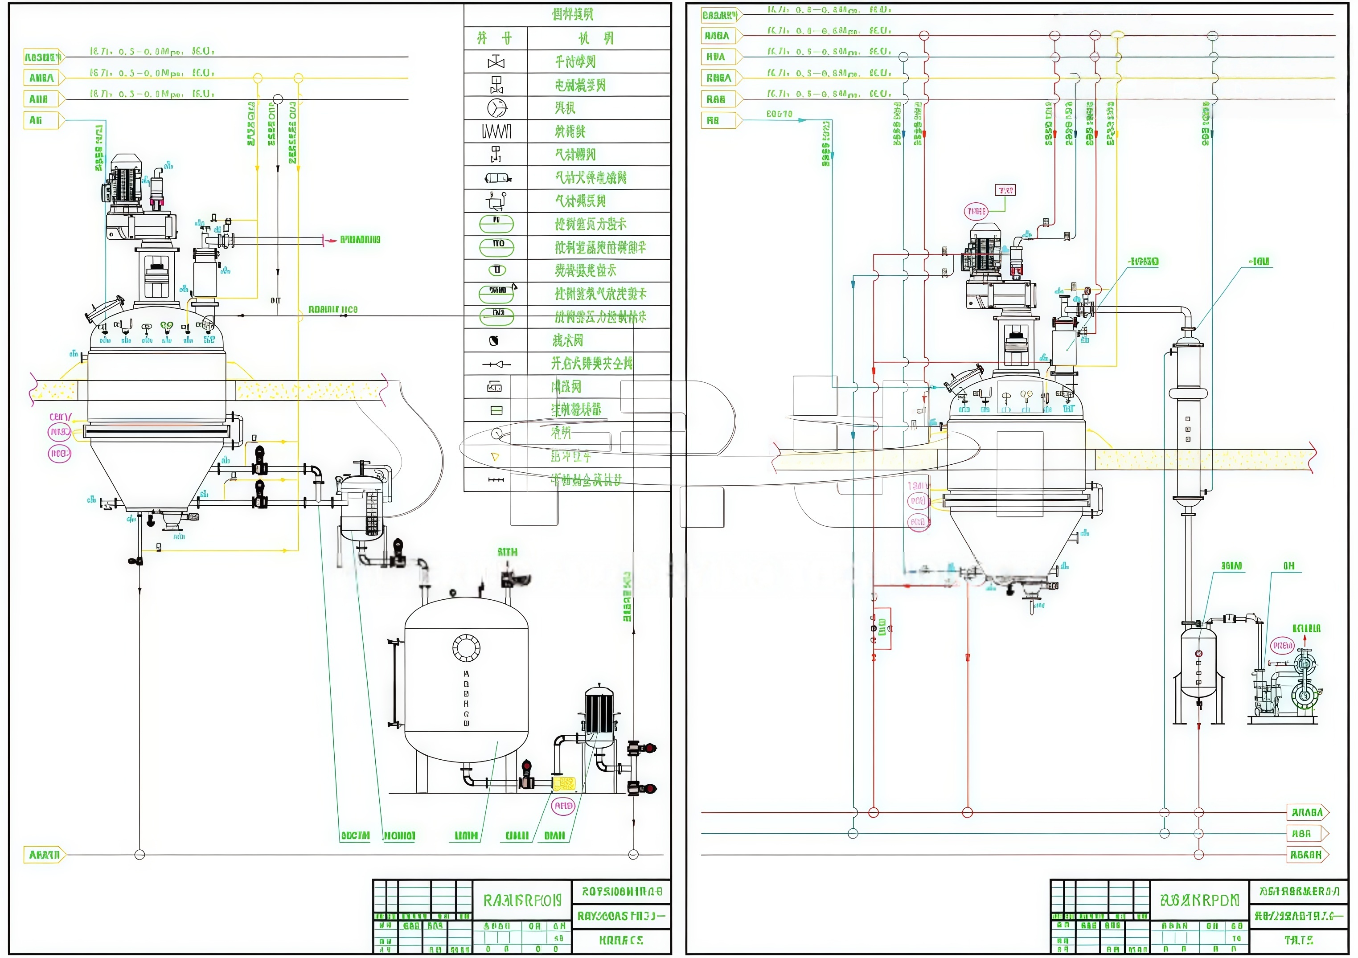
Task: Click the pink rectangular tag above right reactor
Action: [x=1005, y=190]
